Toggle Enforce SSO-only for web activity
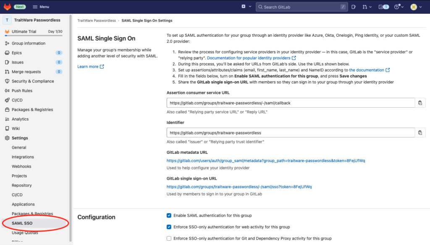 [169, 227]
